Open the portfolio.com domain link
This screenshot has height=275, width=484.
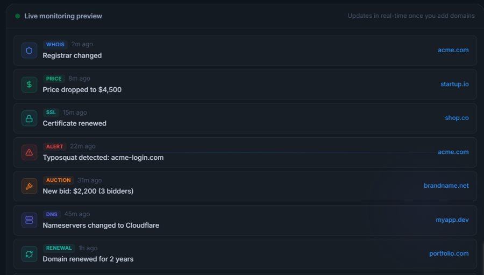point(449,253)
